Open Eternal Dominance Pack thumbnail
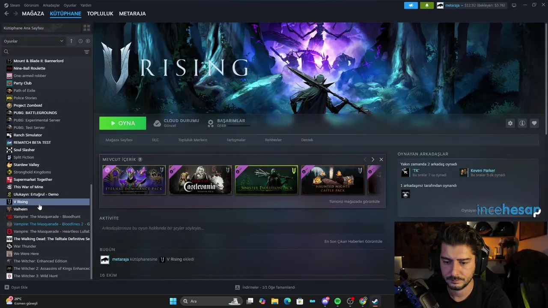 (x=134, y=180)
